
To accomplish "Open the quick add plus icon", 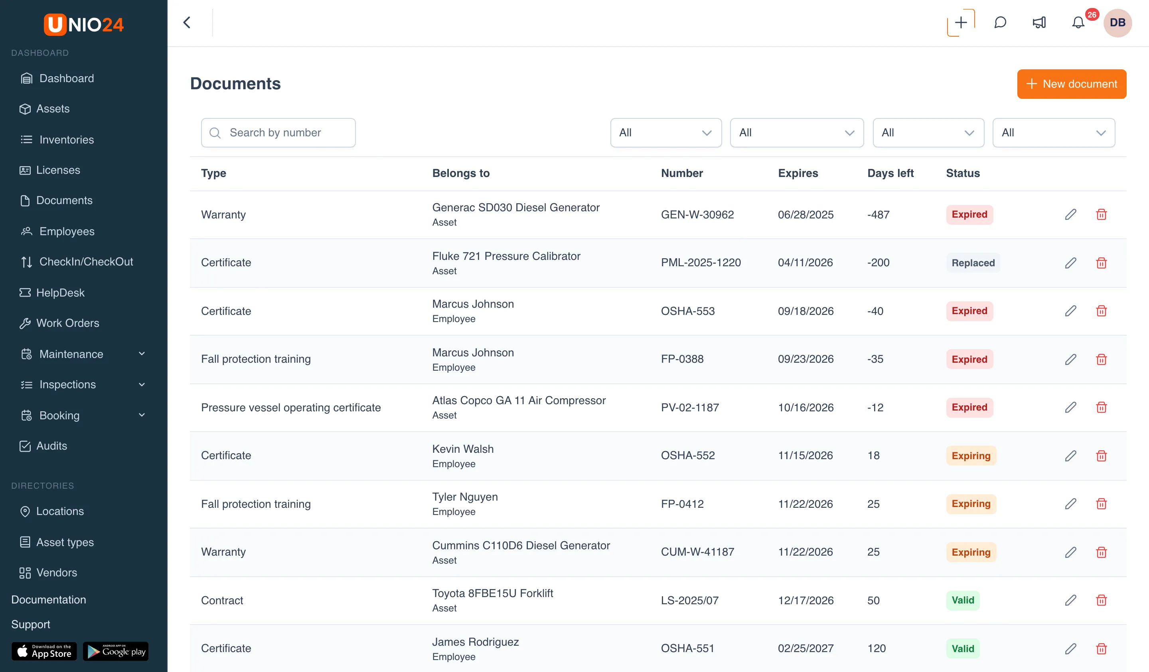I will pos(961,22).
